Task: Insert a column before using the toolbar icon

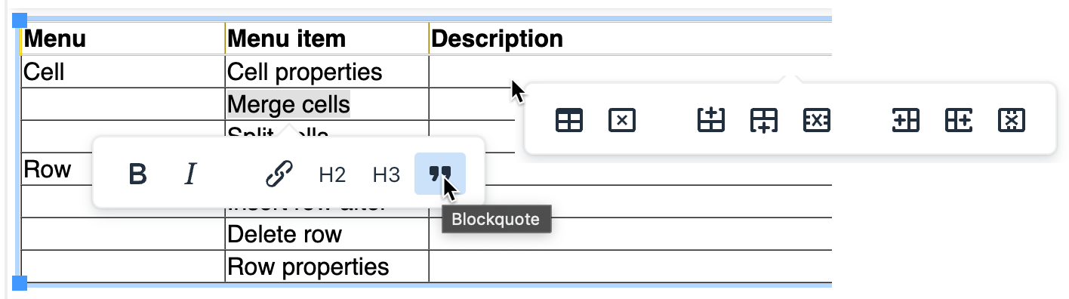Action: pyautogui.click(x=905, y=121)
